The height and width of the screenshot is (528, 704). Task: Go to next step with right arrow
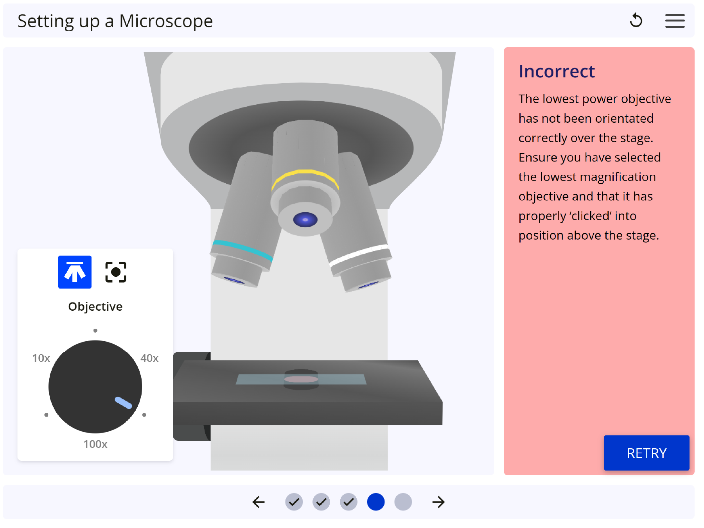[438, 502]
